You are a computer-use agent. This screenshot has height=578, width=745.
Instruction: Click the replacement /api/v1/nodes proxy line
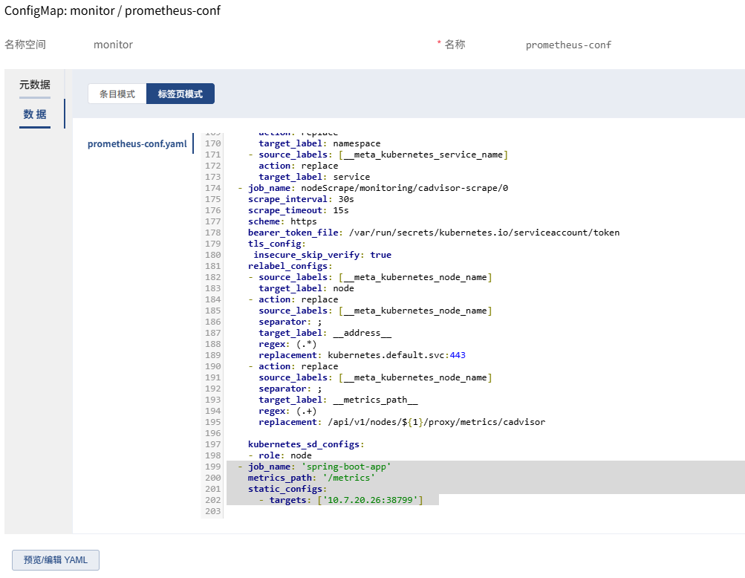tap(402, 422)
